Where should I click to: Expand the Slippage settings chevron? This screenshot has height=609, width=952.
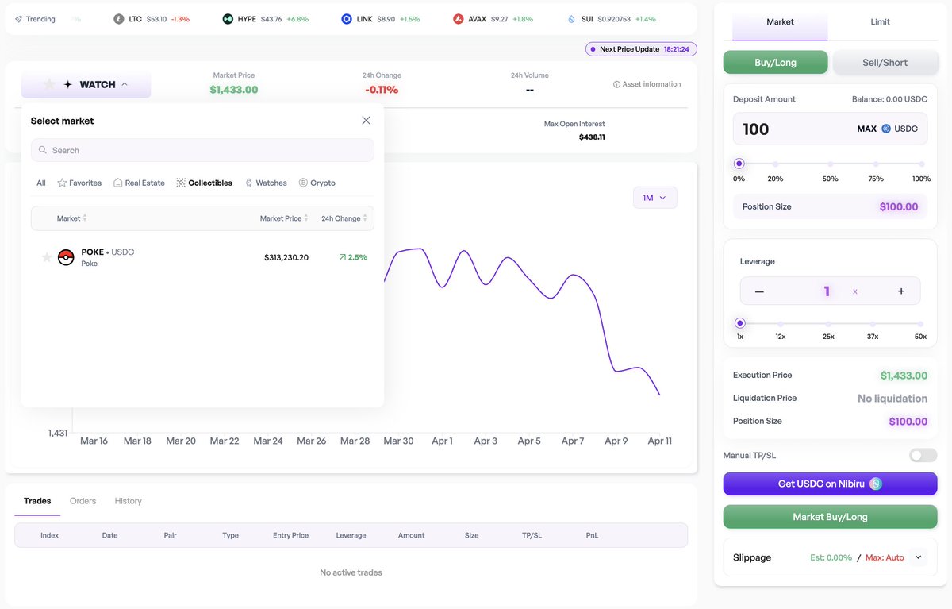pyautogui.click(x=918, y=557)
